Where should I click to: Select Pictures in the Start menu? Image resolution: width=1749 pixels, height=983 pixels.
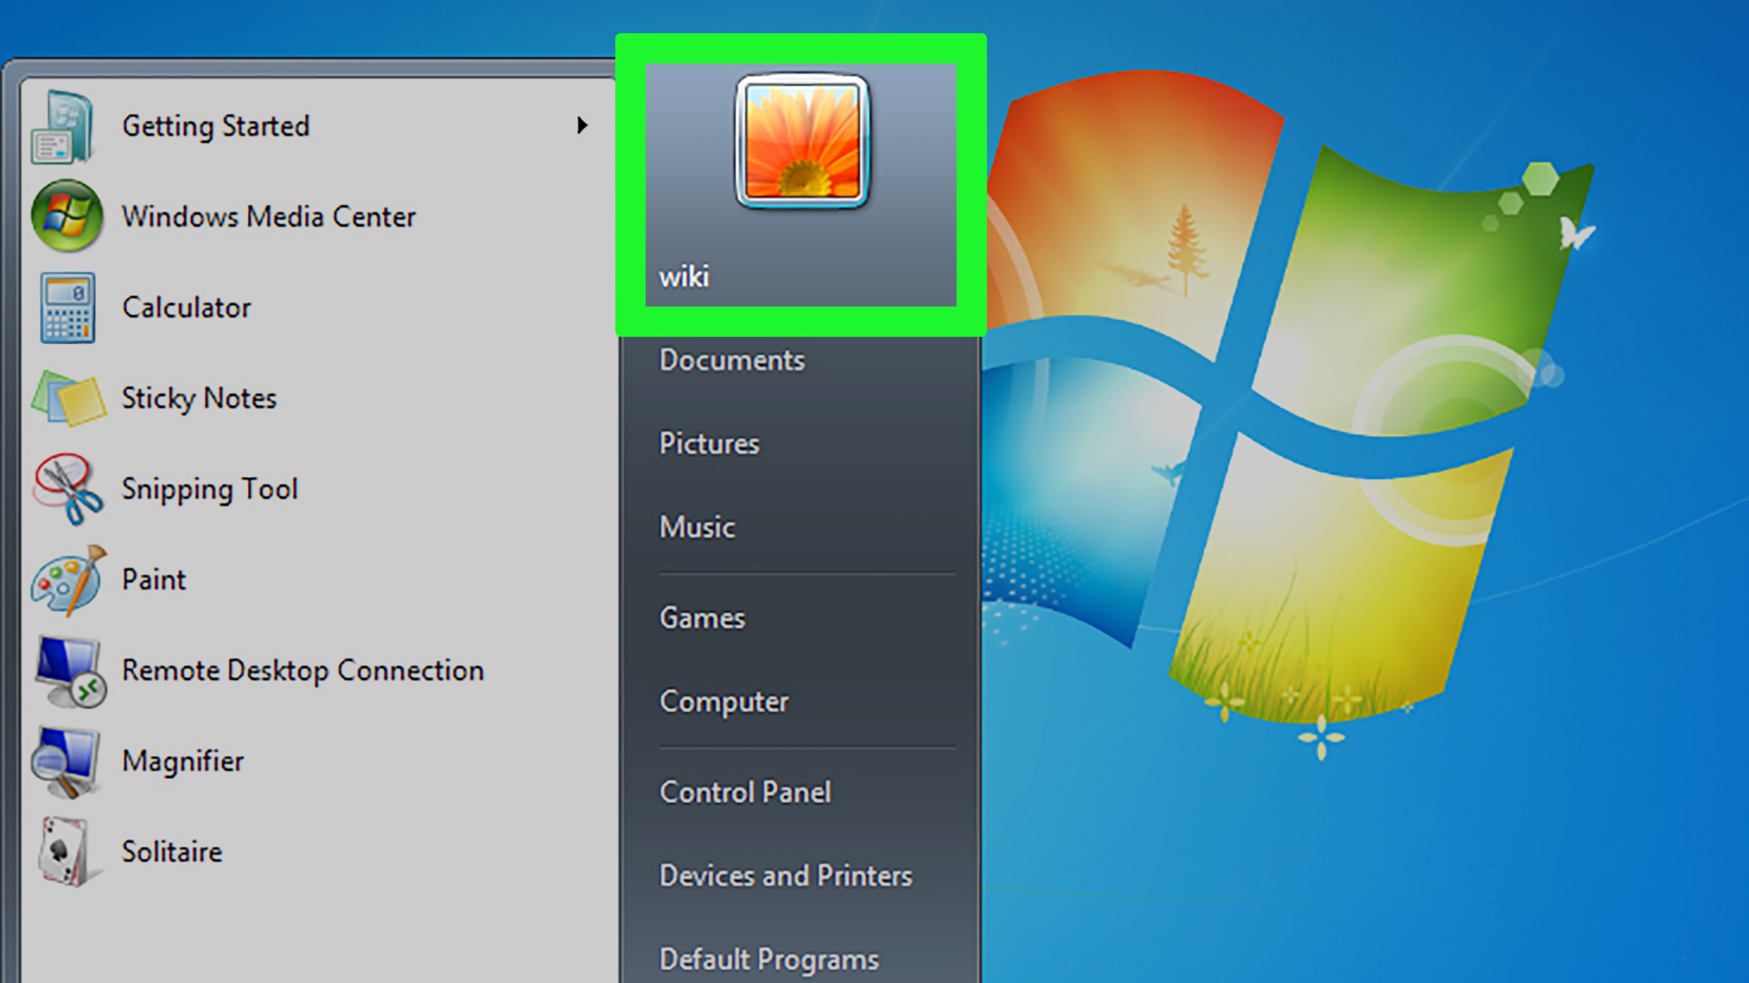click(710, 444)
